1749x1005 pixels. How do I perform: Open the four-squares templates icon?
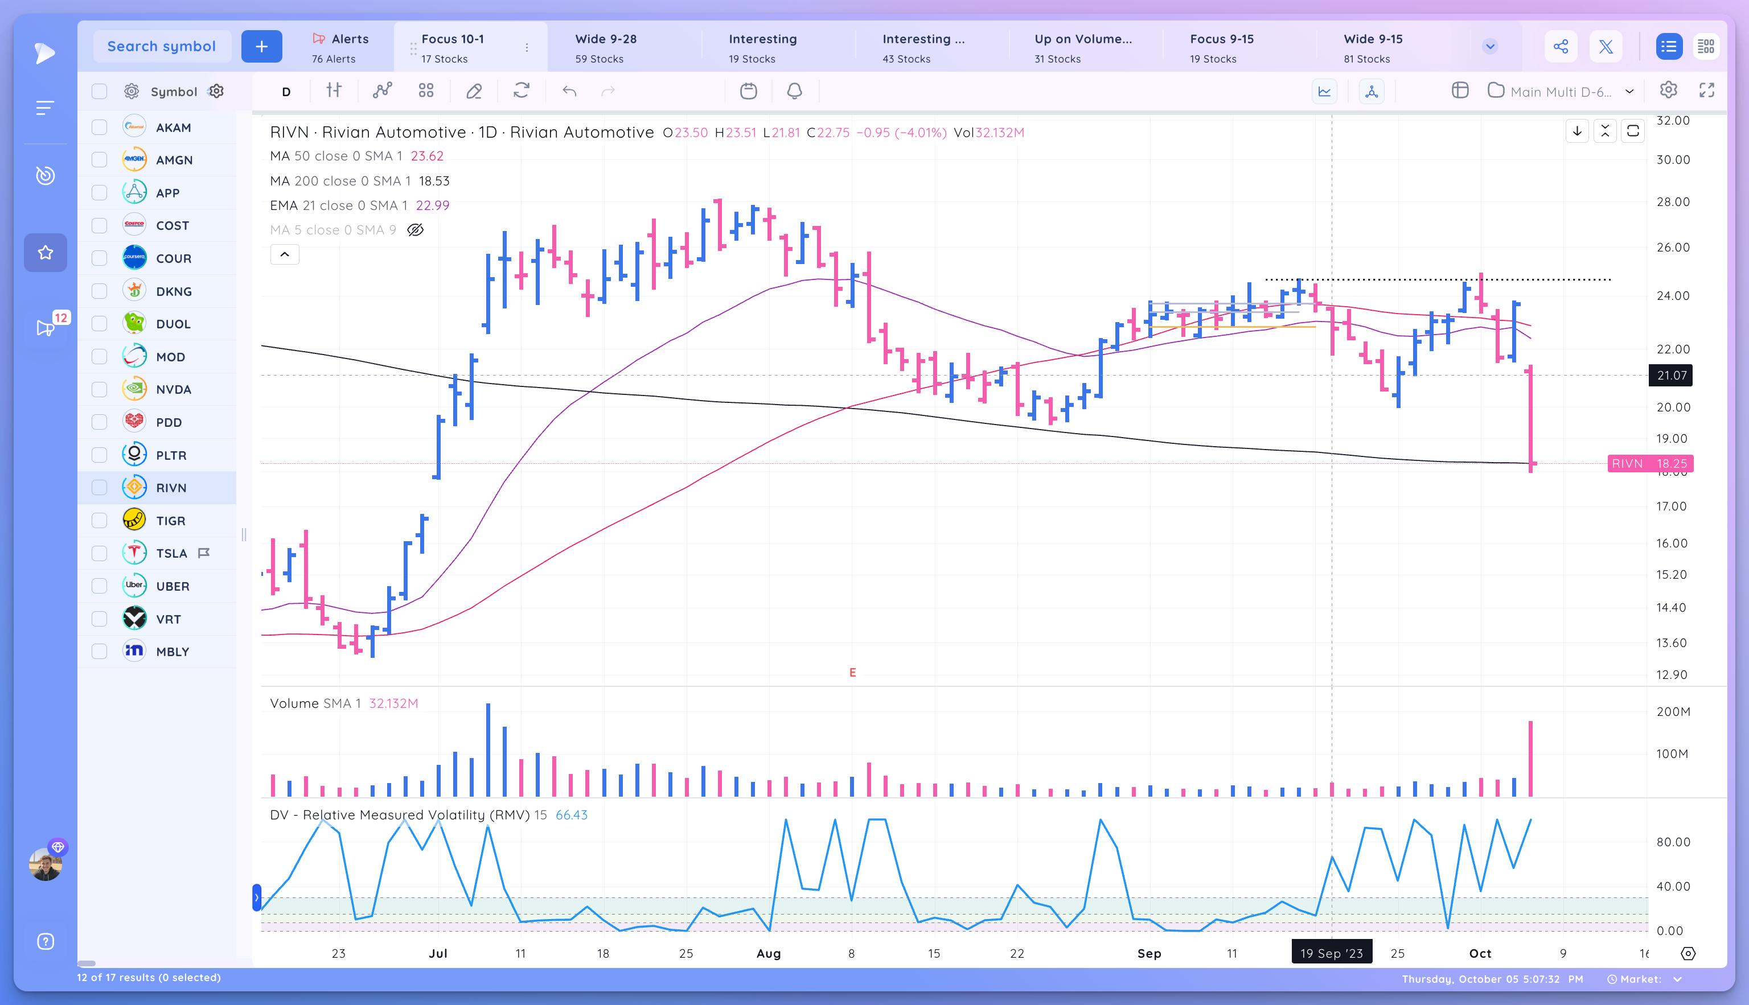(x=426, y=90)
